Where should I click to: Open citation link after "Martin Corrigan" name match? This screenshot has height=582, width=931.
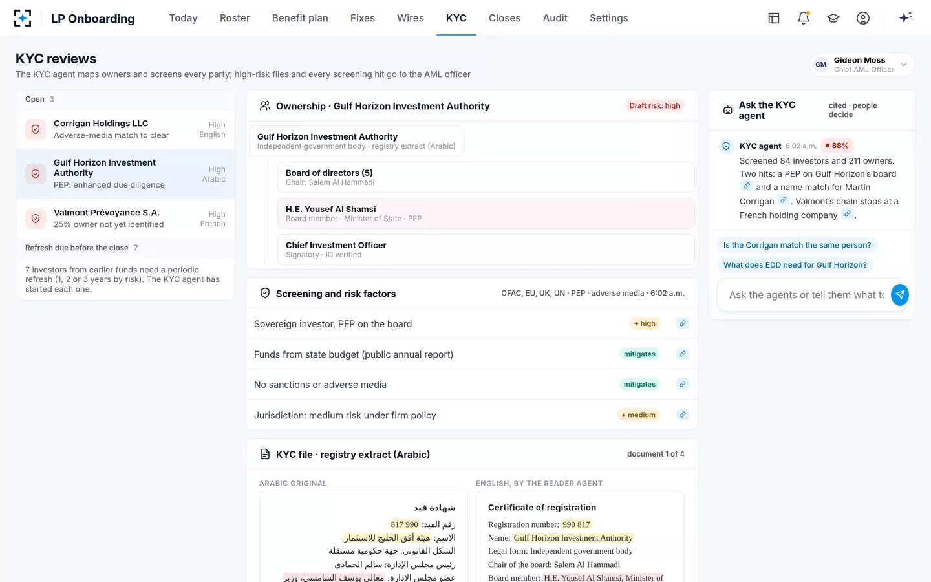784,200
